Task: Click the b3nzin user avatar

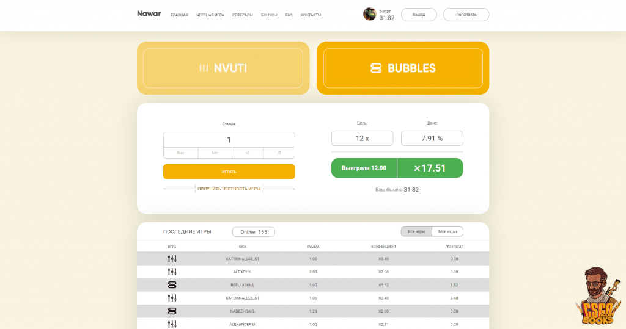Action: pos(369,14)
